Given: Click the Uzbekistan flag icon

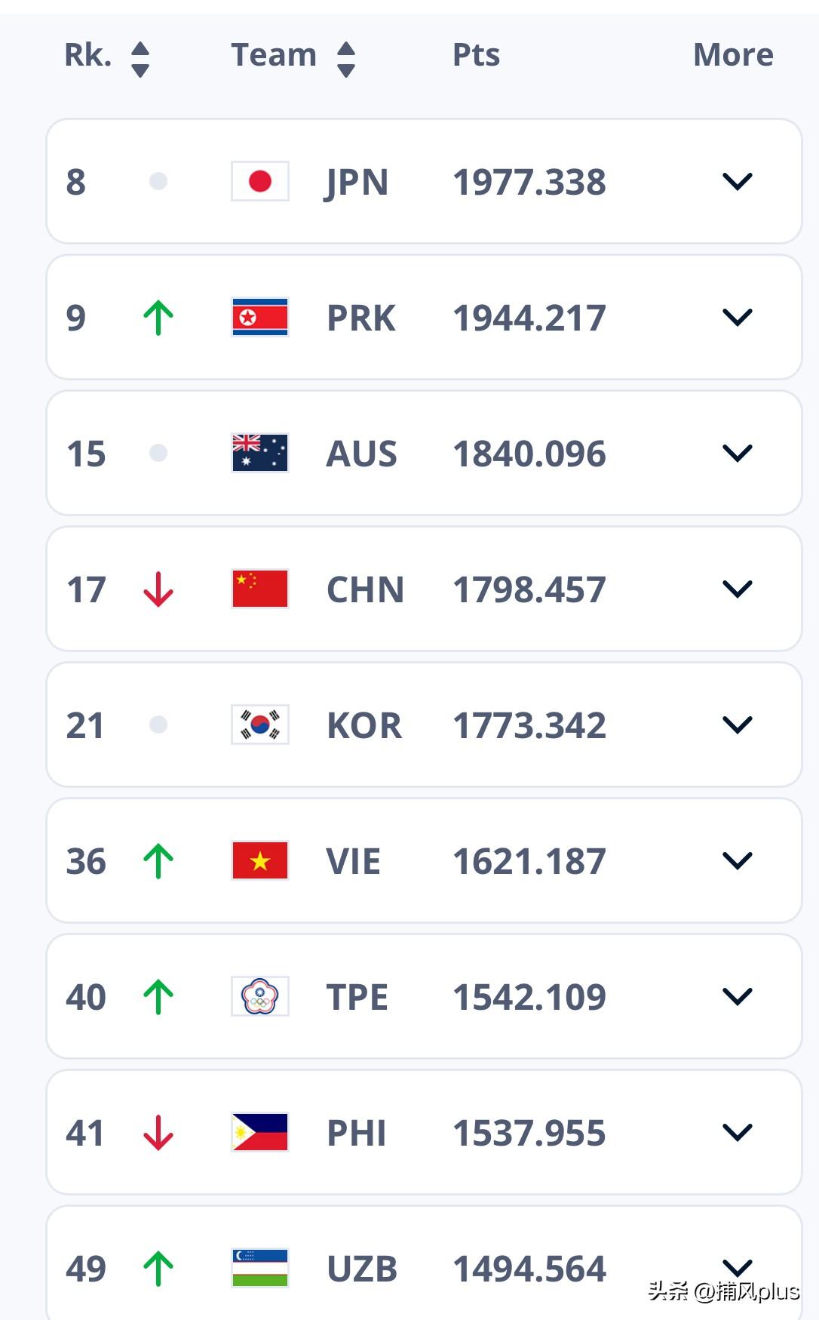Looking at the screenshot, I should 259,1268.
